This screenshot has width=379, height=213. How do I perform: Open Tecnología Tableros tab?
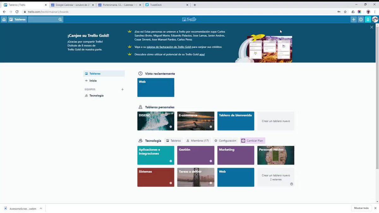click(x=173, y=141)
